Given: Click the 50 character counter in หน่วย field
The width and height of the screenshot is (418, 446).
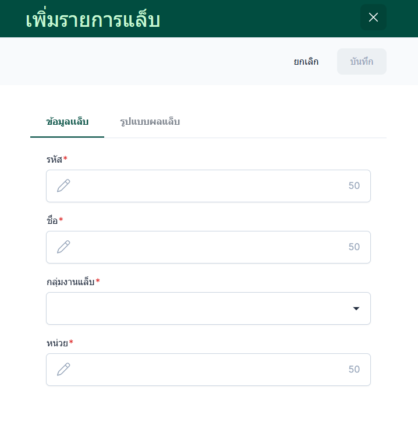Looking at the screenshot, I should click(x=354, y=370).
